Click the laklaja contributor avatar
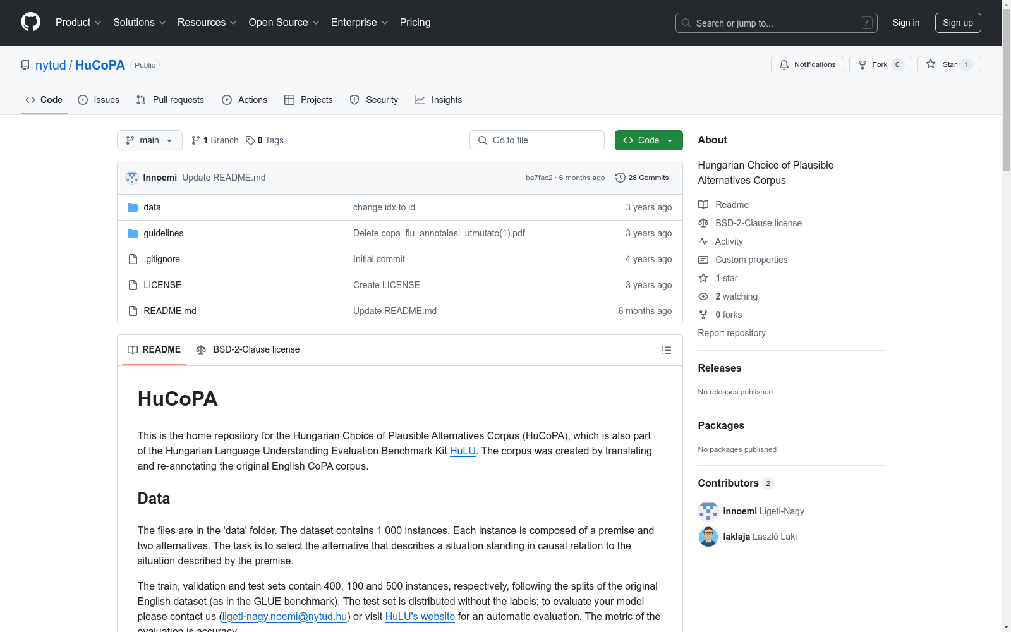 pyautogui.click(x=708, y=537)
